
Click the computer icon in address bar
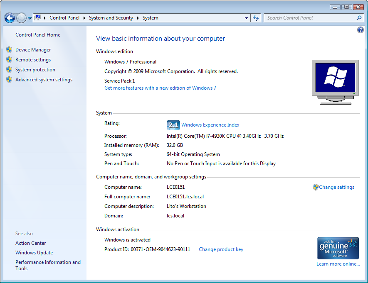point(37,18)
